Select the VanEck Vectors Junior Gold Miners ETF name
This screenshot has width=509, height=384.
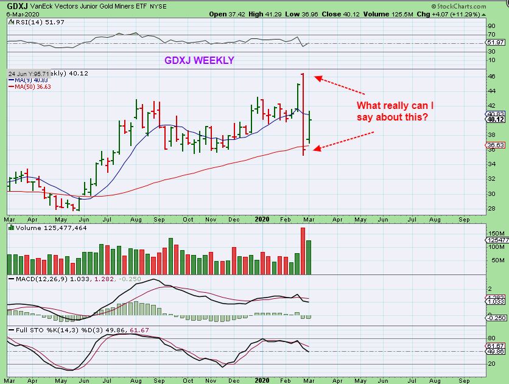click(89, 6)
